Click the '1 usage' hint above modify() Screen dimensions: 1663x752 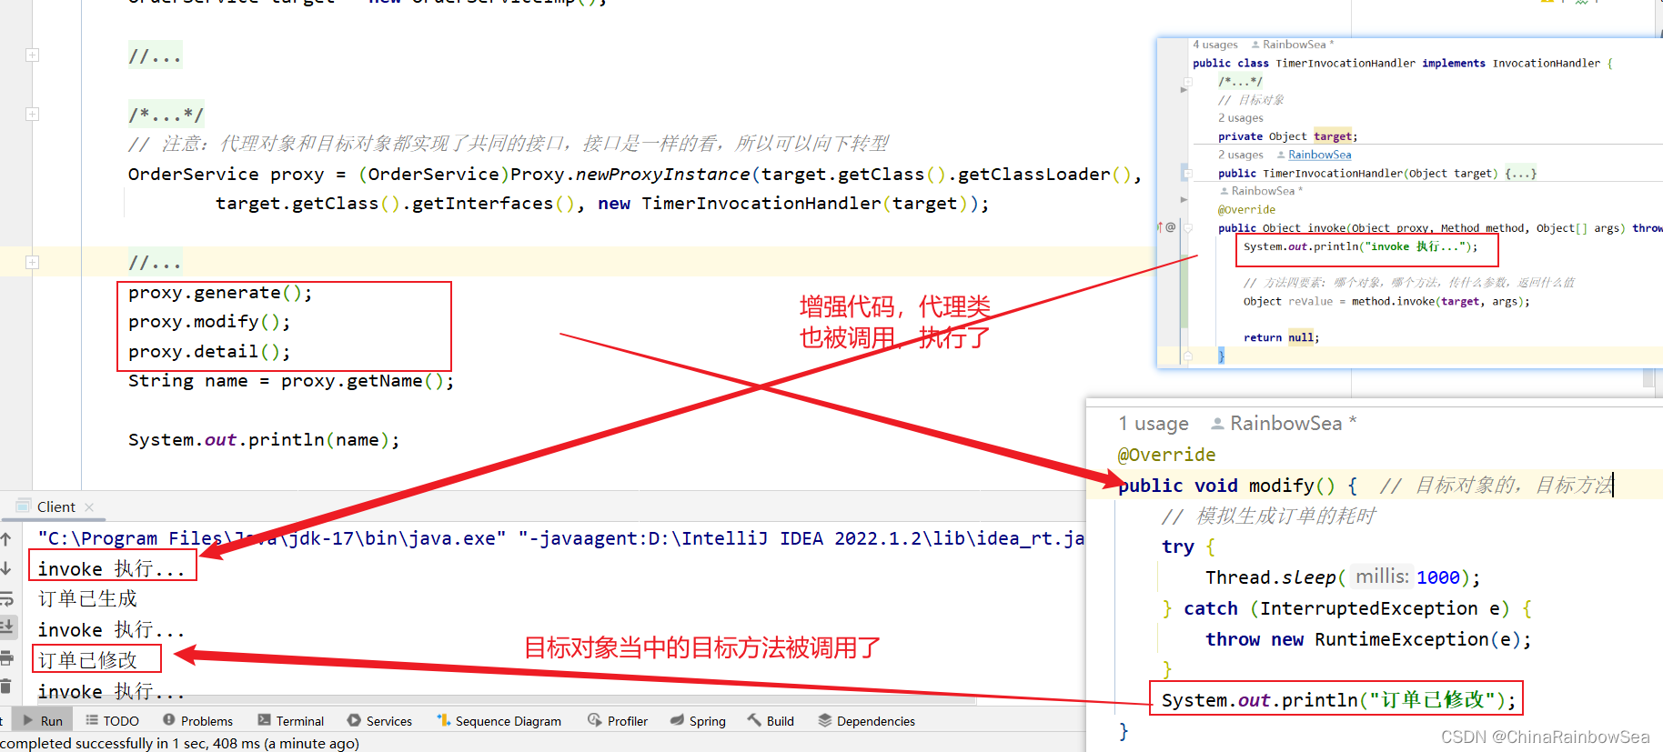(1154, 424)
